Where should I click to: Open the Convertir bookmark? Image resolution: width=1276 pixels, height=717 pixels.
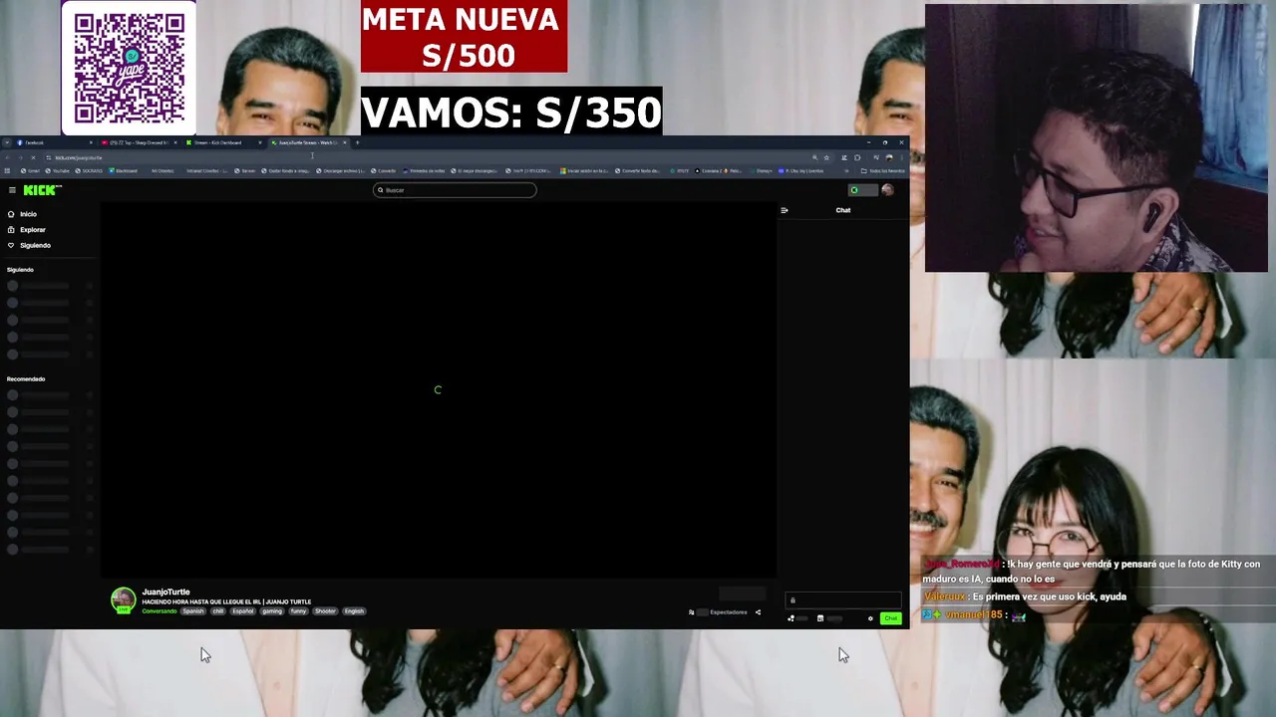383,170
